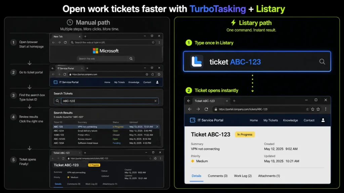Open My Tickets in the small step 2 portal nav

point(119,82)
